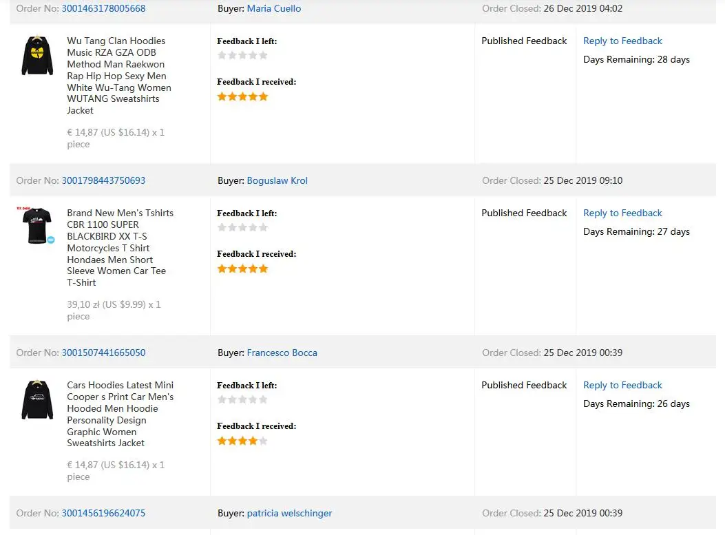Screen dimensions: 725x535
Task: Open order number 3001463178005668
Action: (103, 9)
